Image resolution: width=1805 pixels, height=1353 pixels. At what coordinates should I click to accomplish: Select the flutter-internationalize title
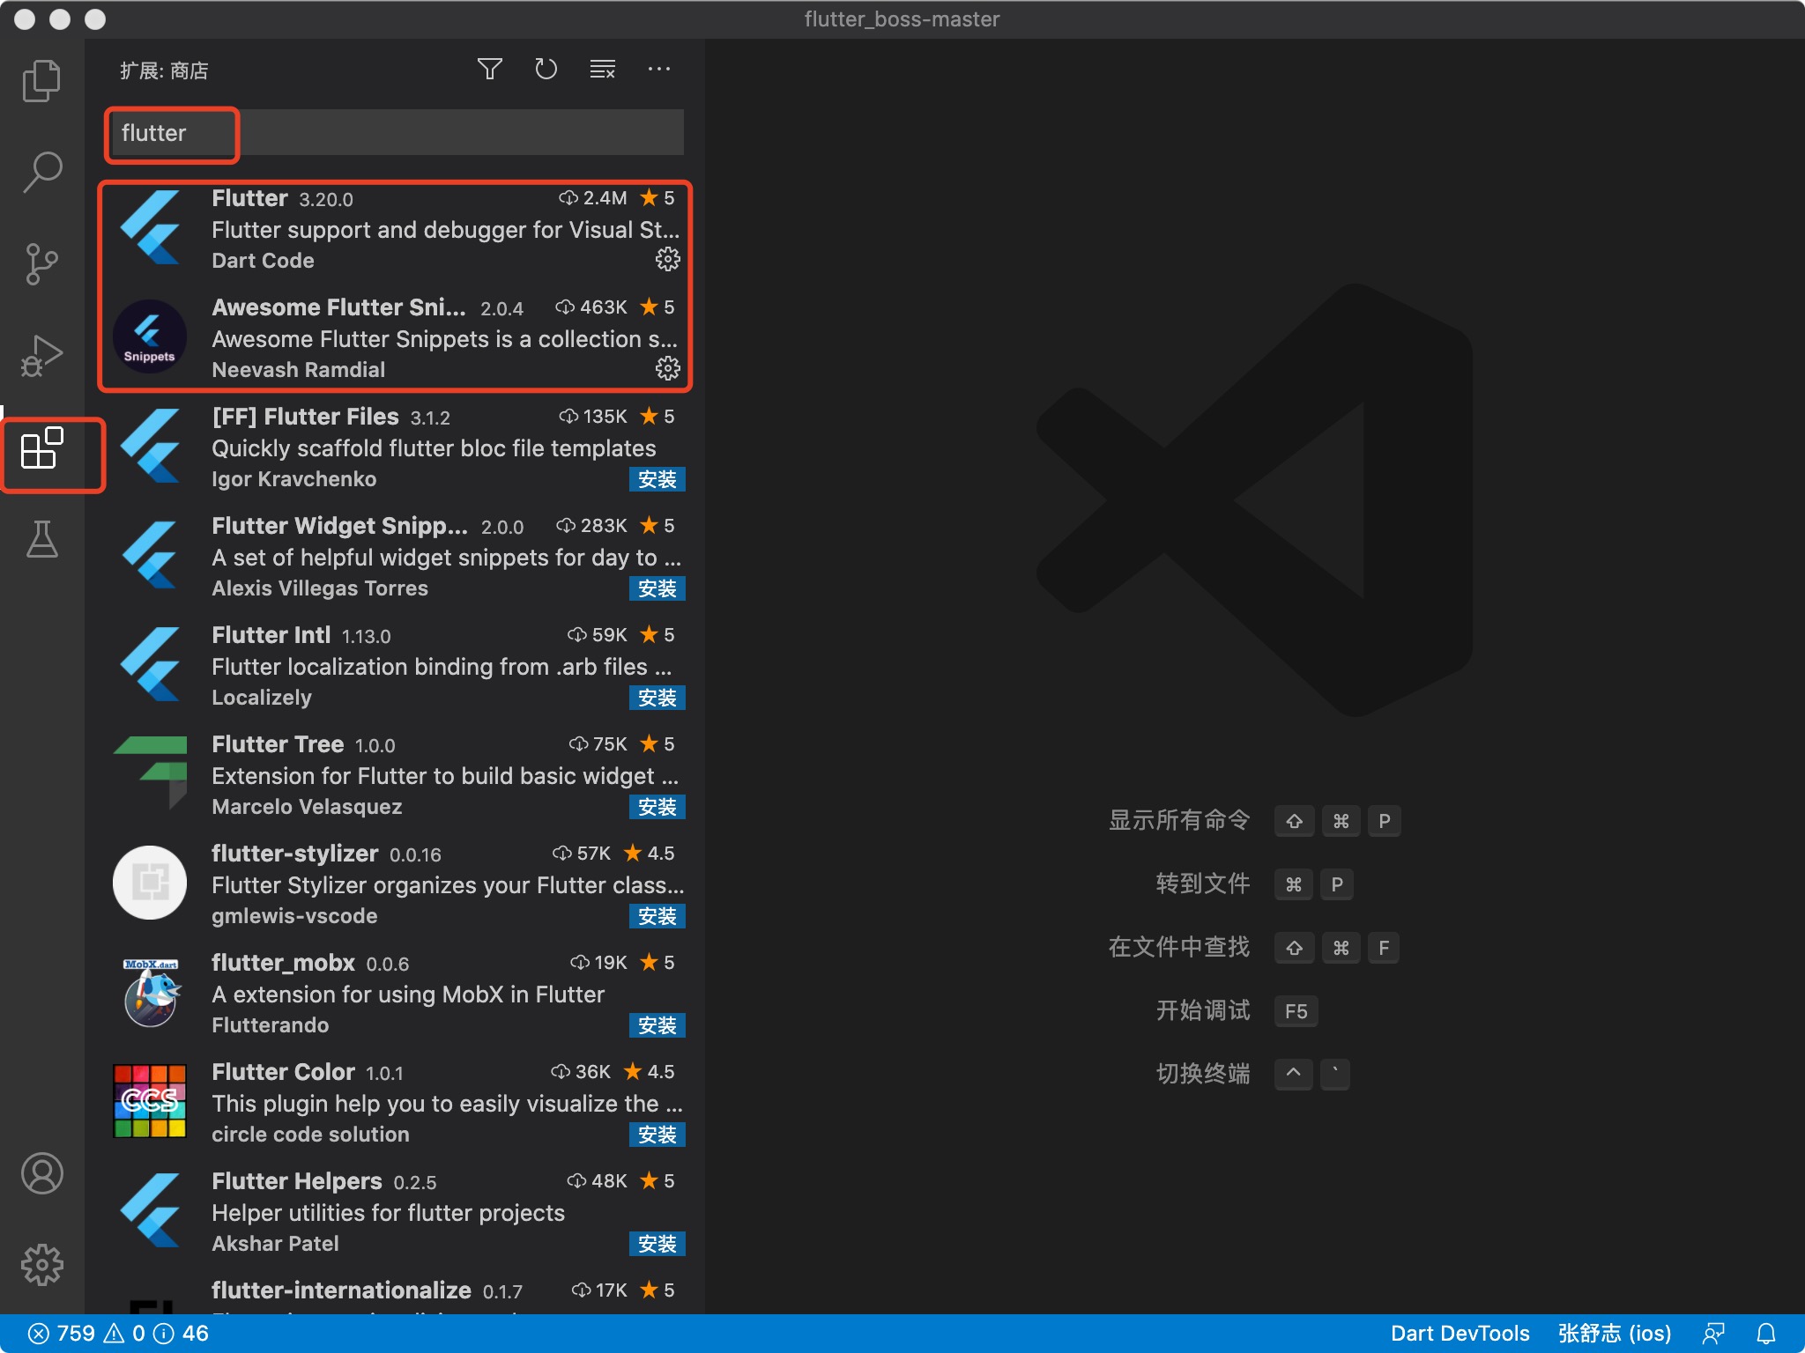pos(341,1290)
